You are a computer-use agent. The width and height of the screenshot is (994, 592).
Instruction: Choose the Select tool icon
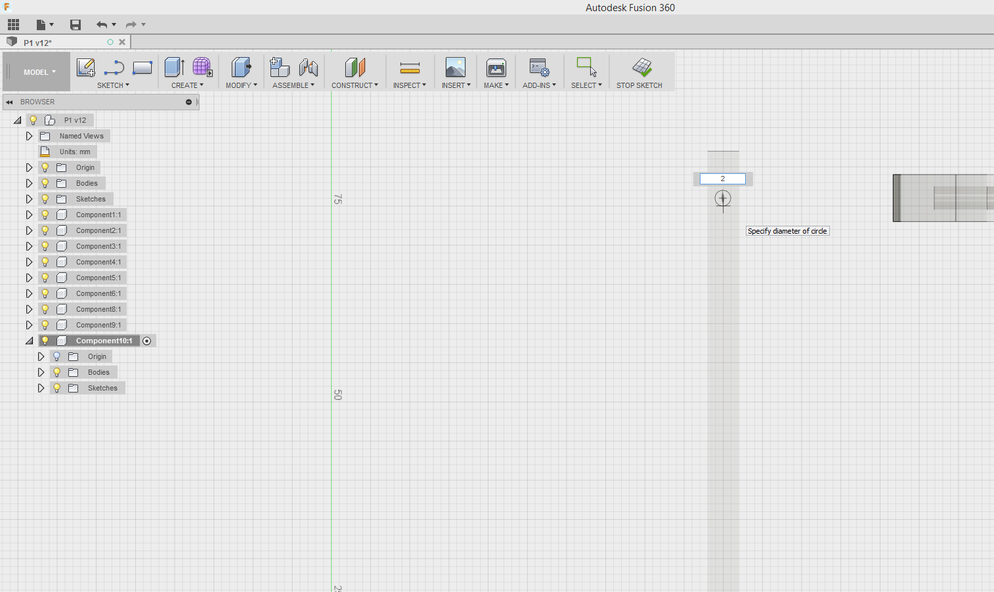click(586, 67)
